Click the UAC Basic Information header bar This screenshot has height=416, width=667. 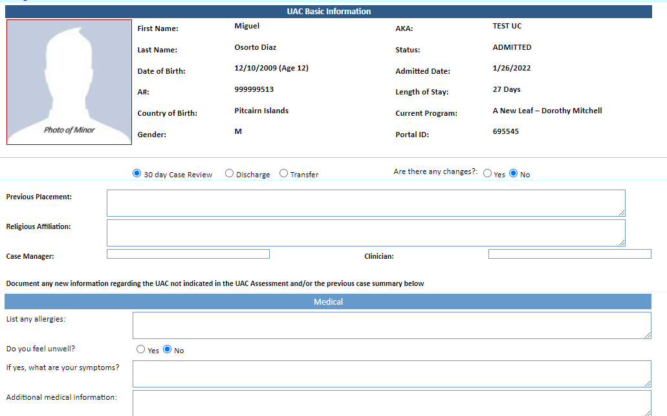(329, 12)
